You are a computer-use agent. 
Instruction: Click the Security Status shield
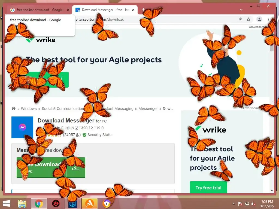(x=84, y=135)
